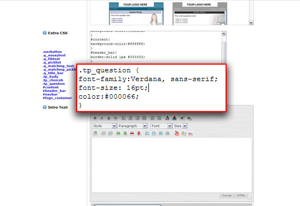Click the last table cell layout icon
Screen dimensions: 300x206
click(x=168, y=133)
